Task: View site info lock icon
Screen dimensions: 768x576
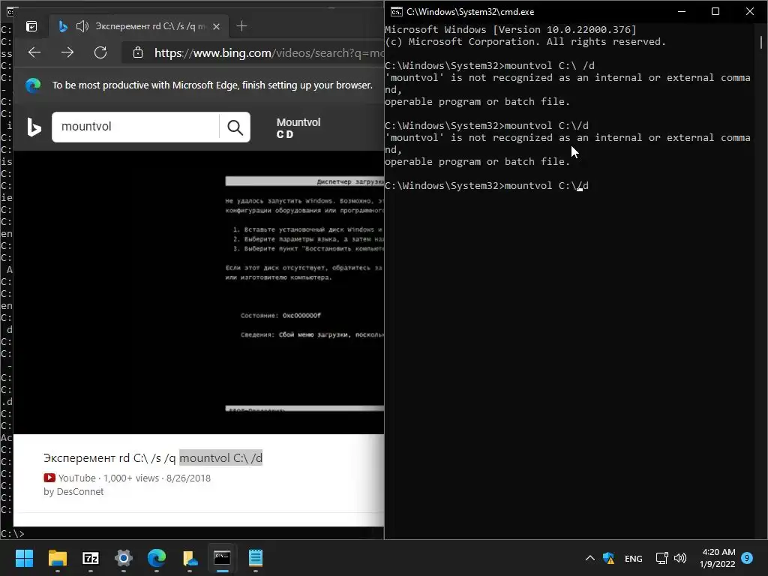Action: point(138,52)
